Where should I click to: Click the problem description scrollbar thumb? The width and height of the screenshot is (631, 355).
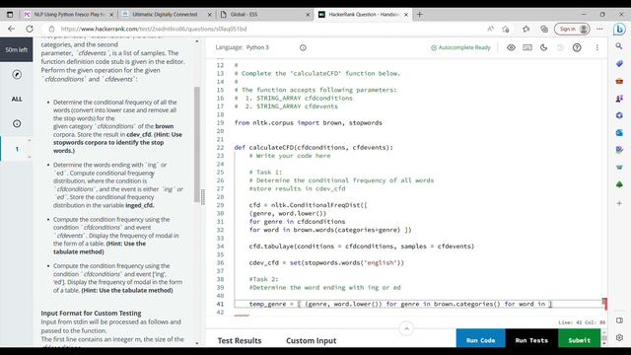tap(197, 144)
